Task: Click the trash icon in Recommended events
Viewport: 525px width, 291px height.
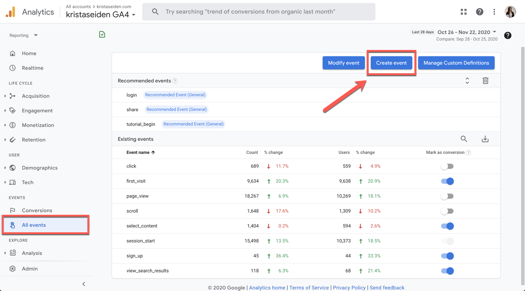Action: pyautogui.click(x=485, y=81)
